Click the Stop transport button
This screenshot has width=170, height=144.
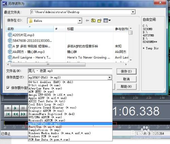point(8,108)
